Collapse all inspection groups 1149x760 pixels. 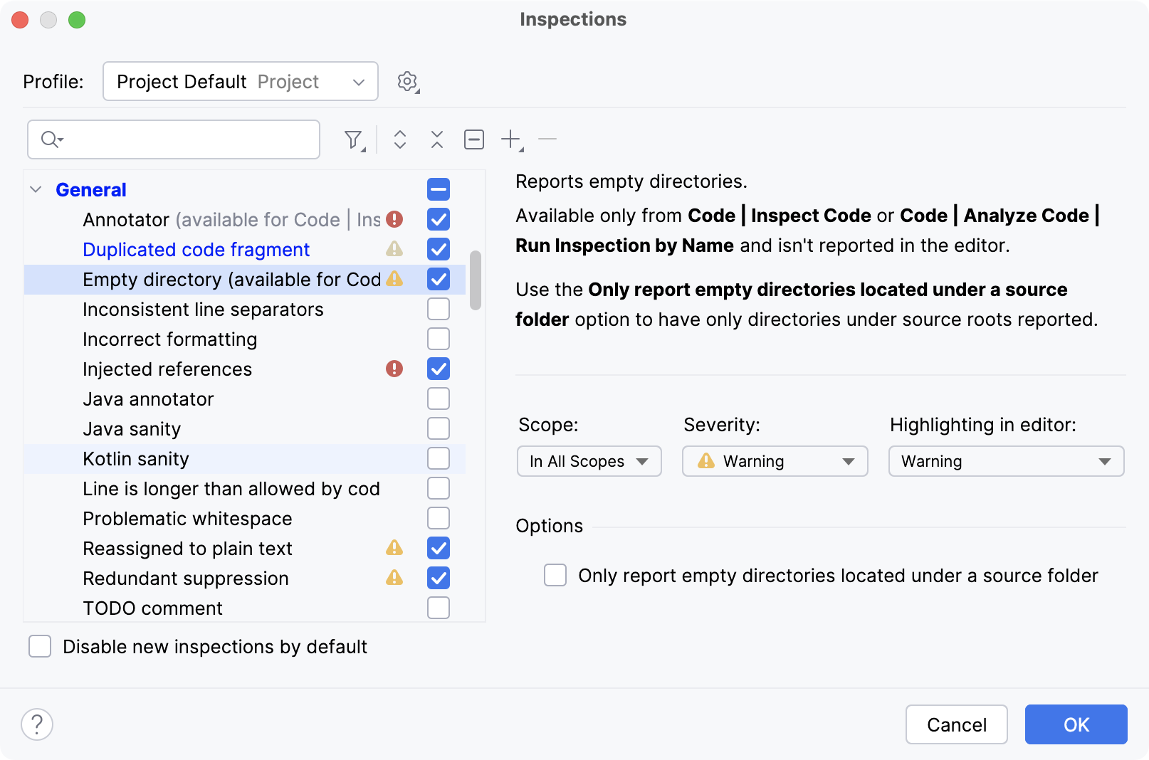click(x=436, y=139)
